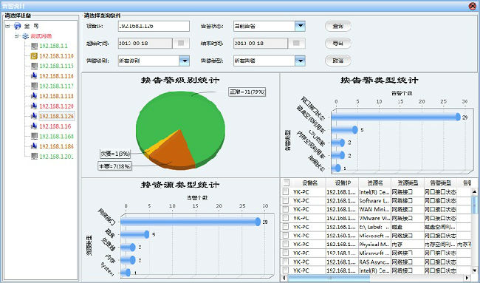Open start date calendar picker icon
The image size is (480, 283).
[181, 44]
